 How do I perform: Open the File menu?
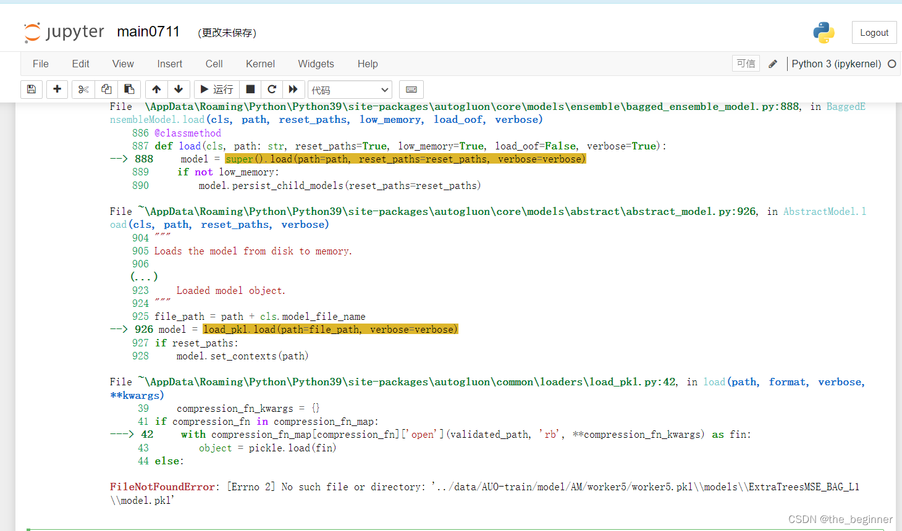pyautogui.click(x=40, y=64)
